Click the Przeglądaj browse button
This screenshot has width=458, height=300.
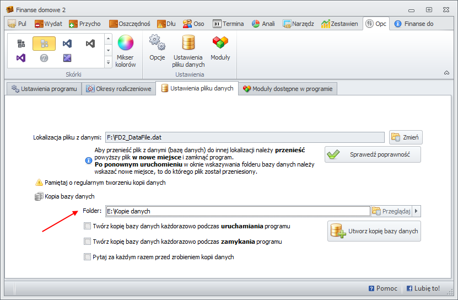[391, 211]
